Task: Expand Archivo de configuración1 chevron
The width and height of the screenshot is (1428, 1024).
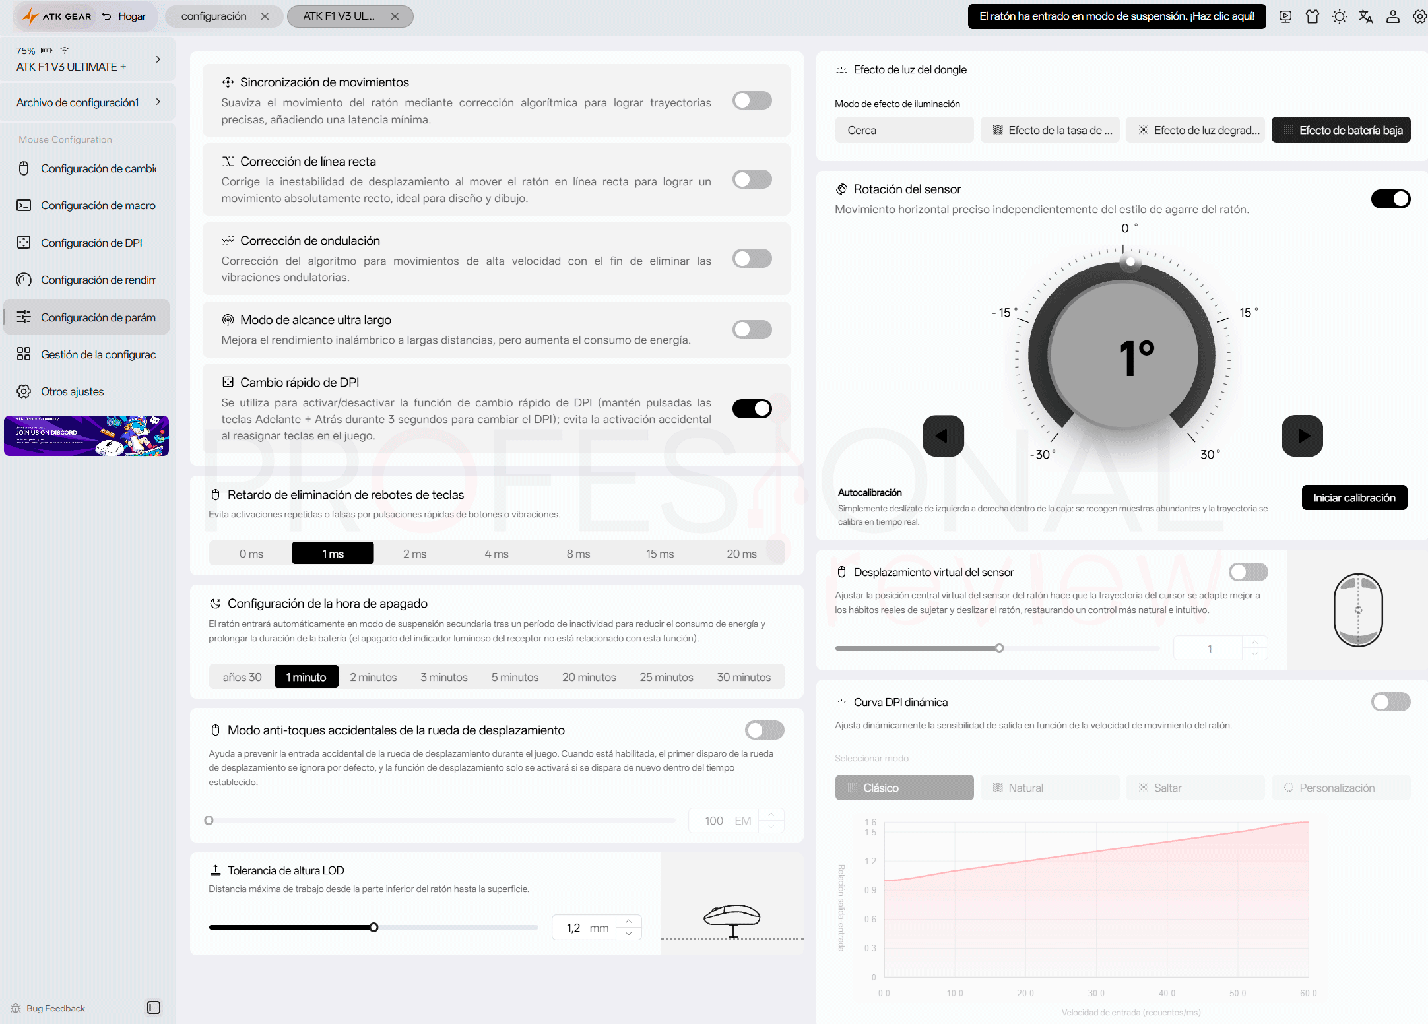Action: 158,102
